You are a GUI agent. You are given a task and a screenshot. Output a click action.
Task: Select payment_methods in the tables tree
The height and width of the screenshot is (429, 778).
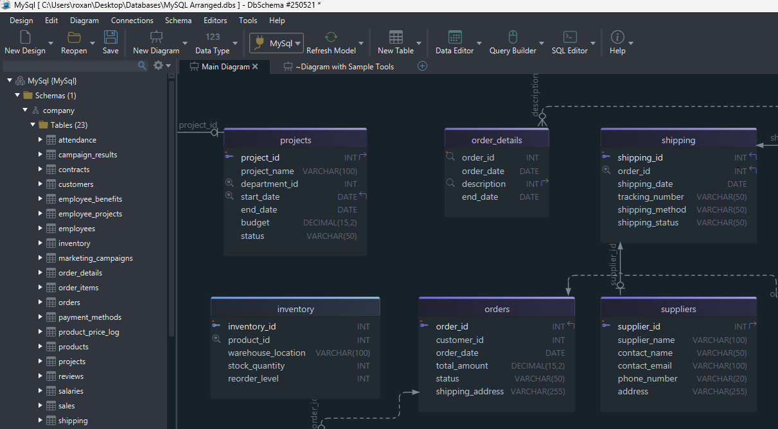(90, 317)
